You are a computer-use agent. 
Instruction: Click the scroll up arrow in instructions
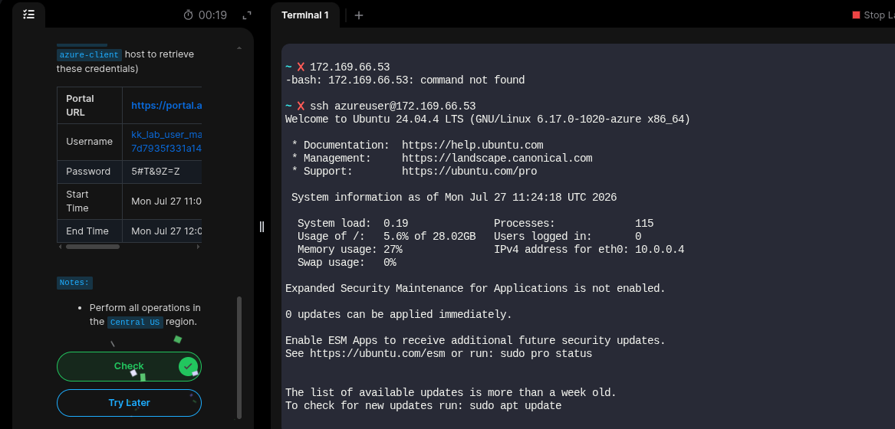239,48
